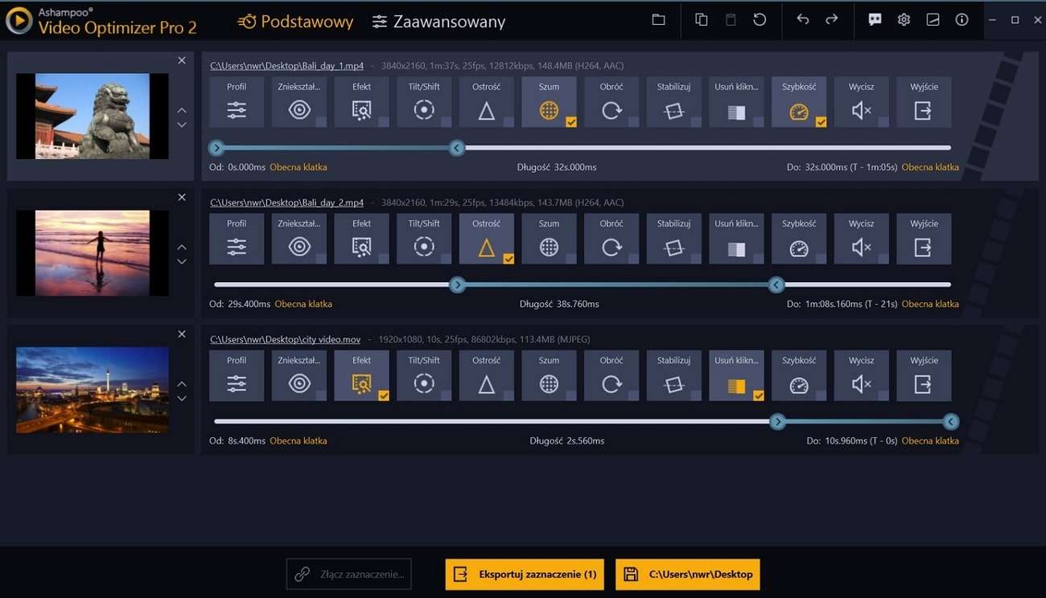
Task: Open Obróć rotate tool for Bali_day_1.mp4
Action: point(612,102)
